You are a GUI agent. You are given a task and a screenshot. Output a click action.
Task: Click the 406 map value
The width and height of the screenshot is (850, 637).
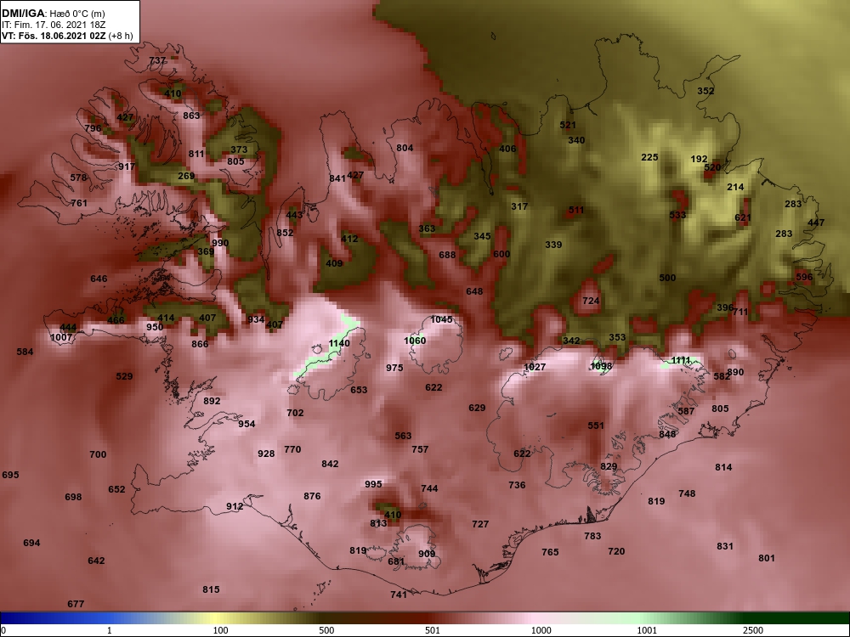click(507, 149)
